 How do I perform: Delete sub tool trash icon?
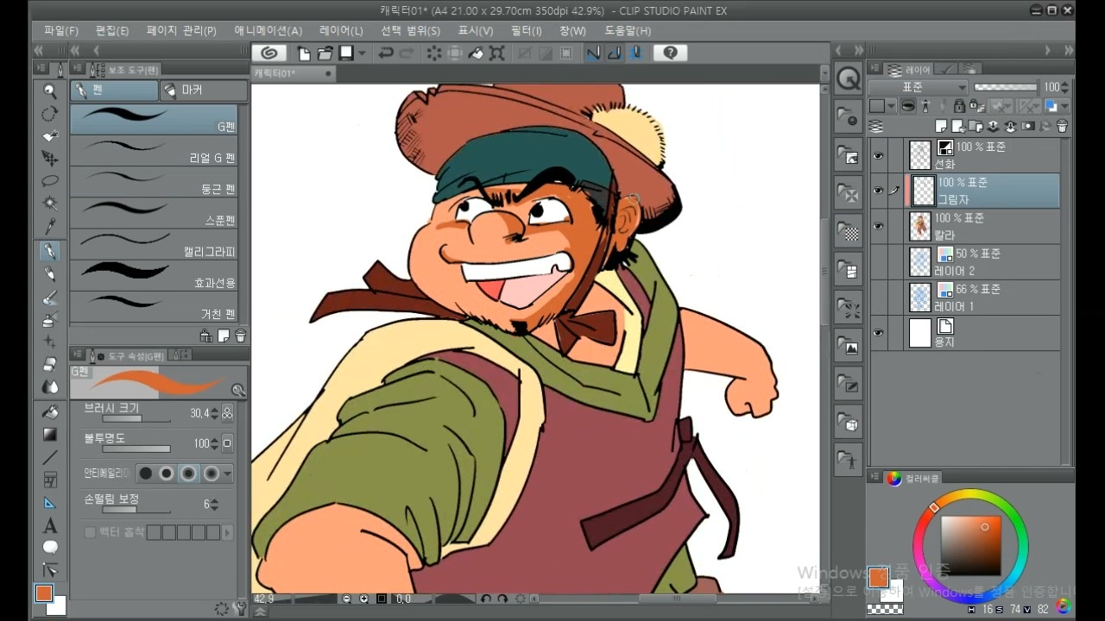click(x=241, y=336)
